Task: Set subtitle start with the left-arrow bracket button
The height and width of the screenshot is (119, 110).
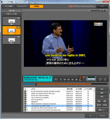Action: 99,101
